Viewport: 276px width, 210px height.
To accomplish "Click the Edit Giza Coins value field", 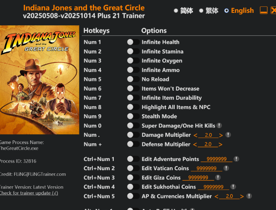I will [198, 178].
